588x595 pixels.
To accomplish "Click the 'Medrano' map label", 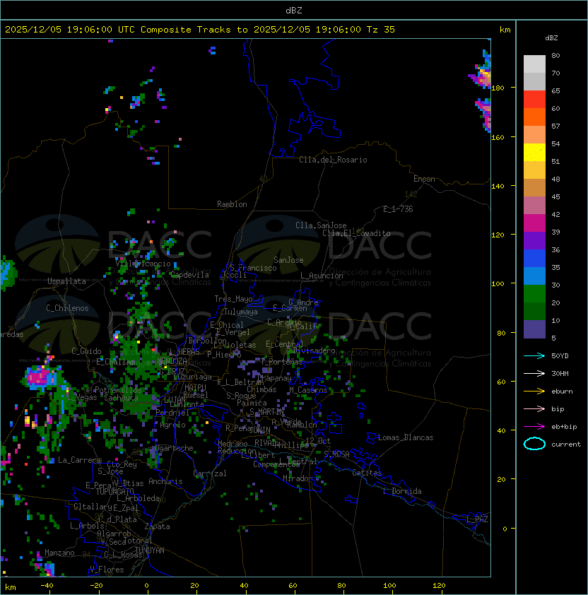I will 233,443.
